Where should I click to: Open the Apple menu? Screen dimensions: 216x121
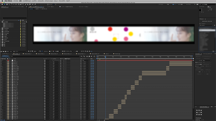(x=2, y=1)
